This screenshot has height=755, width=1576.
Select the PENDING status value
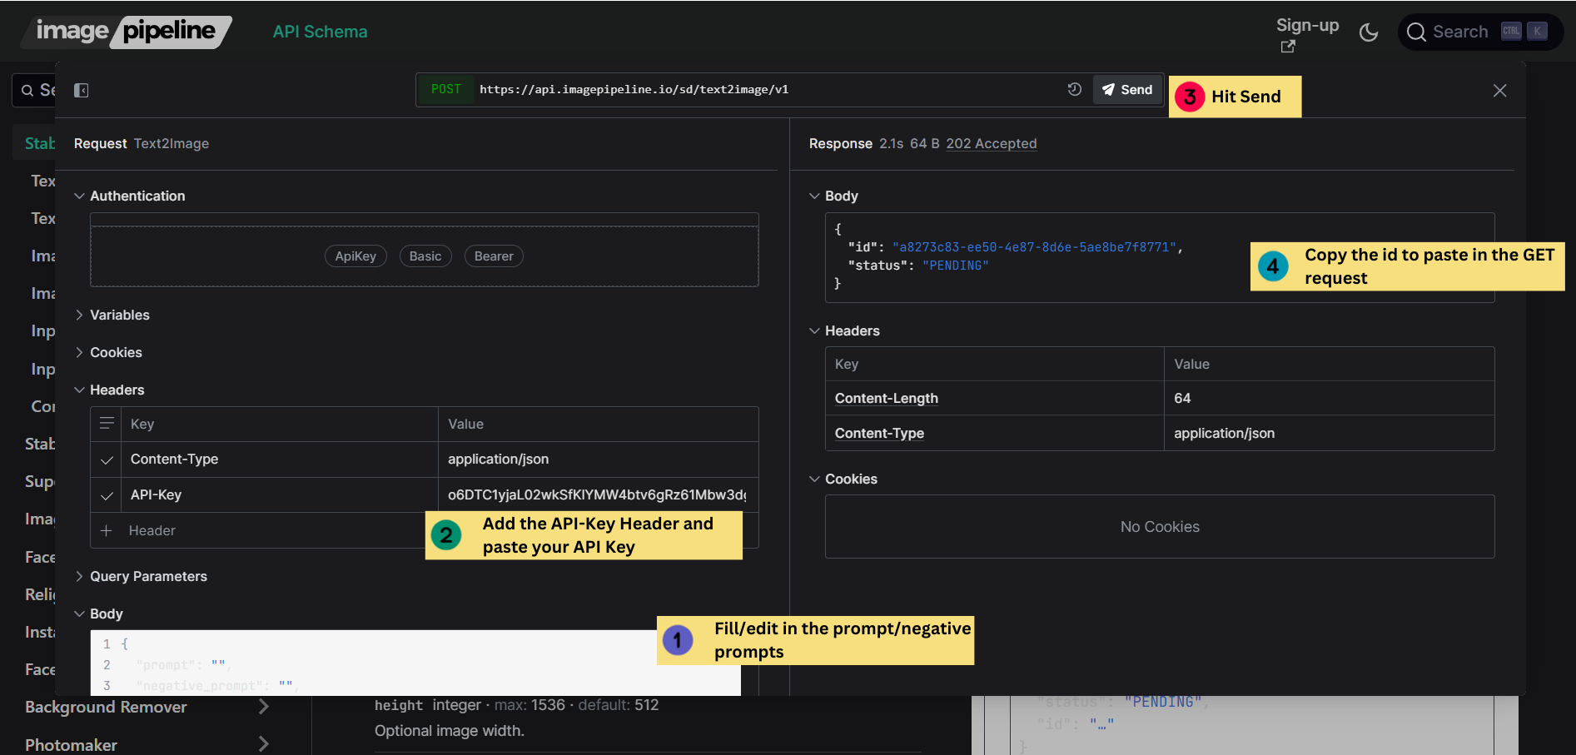(x=955, y=266)
